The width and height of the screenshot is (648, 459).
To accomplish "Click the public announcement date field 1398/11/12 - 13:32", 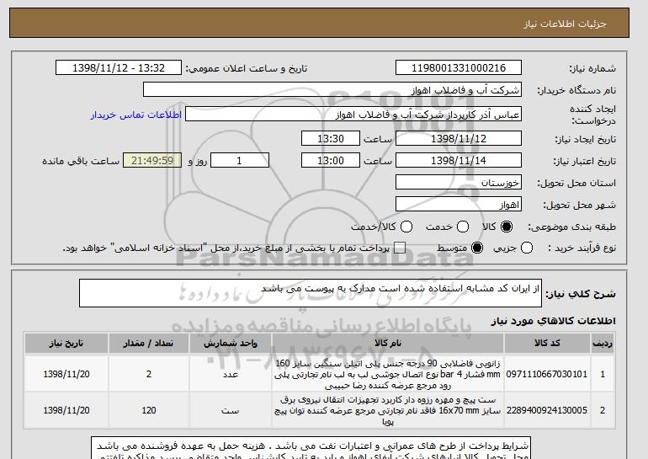I will click(x=119, y=68).
